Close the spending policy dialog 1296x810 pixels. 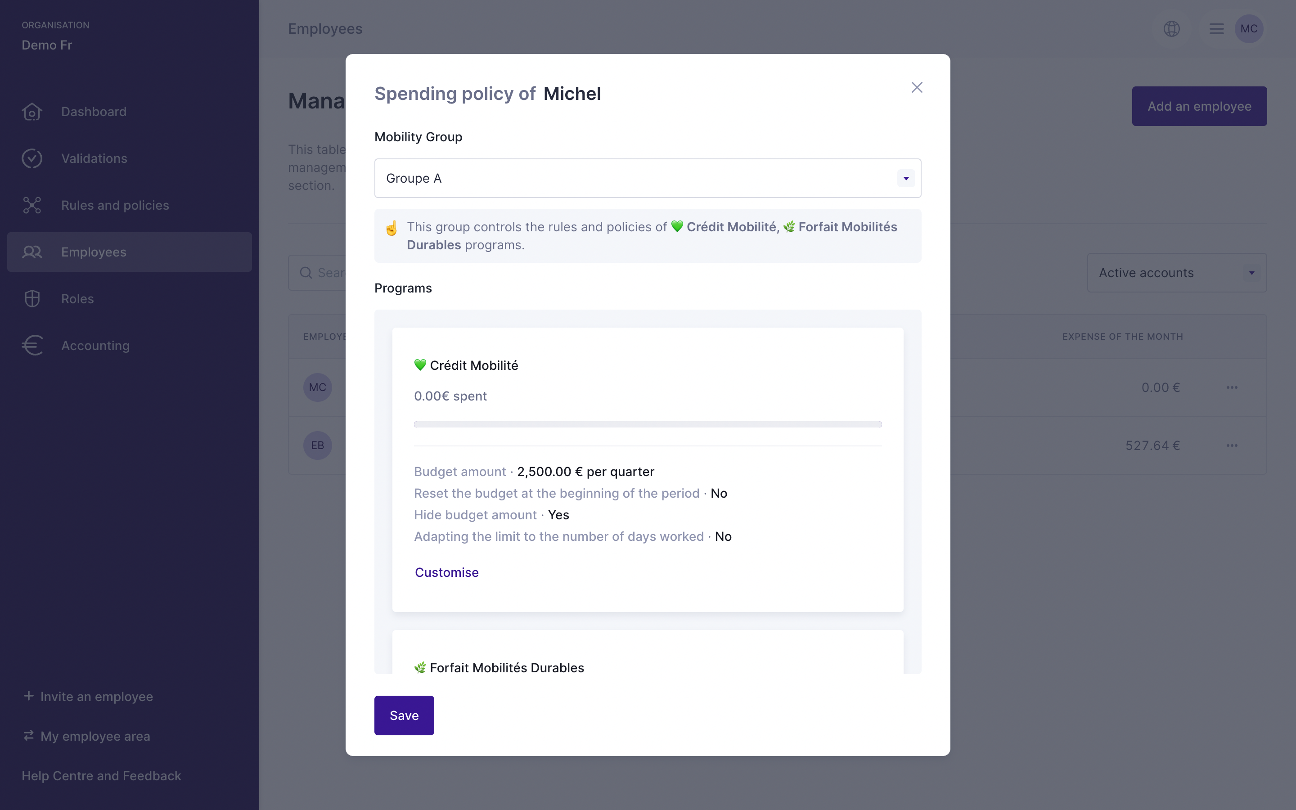917,87
